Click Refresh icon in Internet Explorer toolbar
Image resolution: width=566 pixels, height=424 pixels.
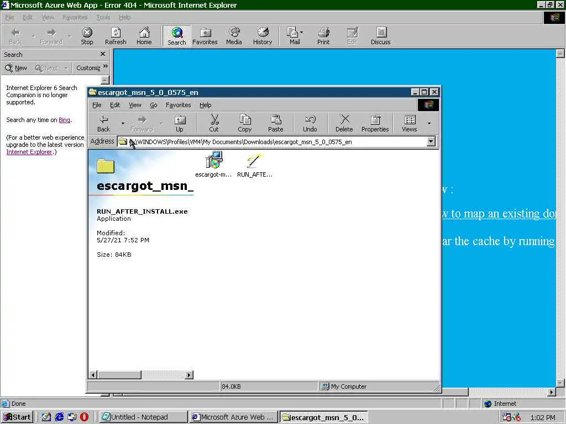116,36
